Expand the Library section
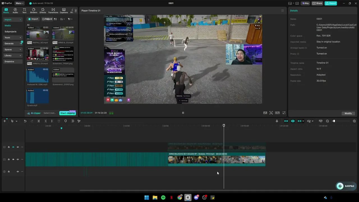359x202 pixels. 13,56
